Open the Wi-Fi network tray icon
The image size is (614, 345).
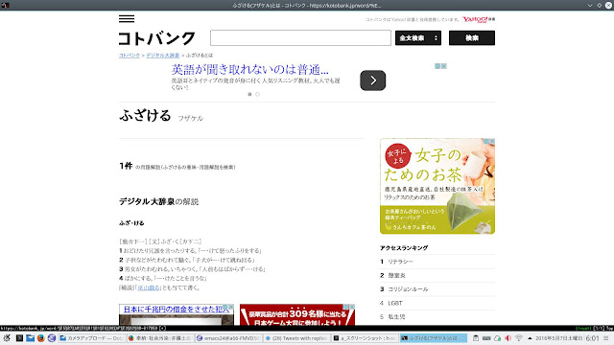[519, 338]
